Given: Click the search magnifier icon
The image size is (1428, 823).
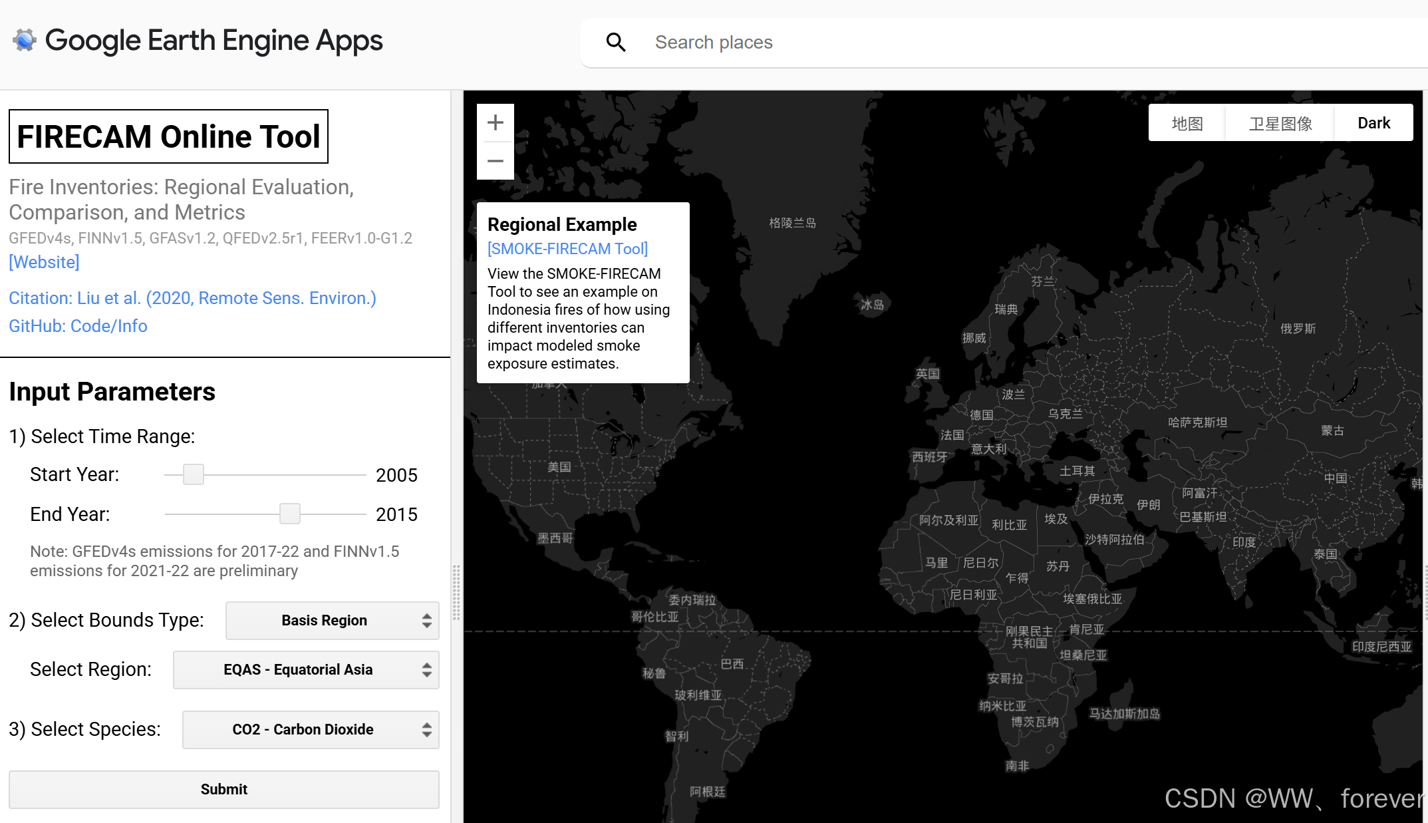Looking at the screenshot, I should click(616, 43).
